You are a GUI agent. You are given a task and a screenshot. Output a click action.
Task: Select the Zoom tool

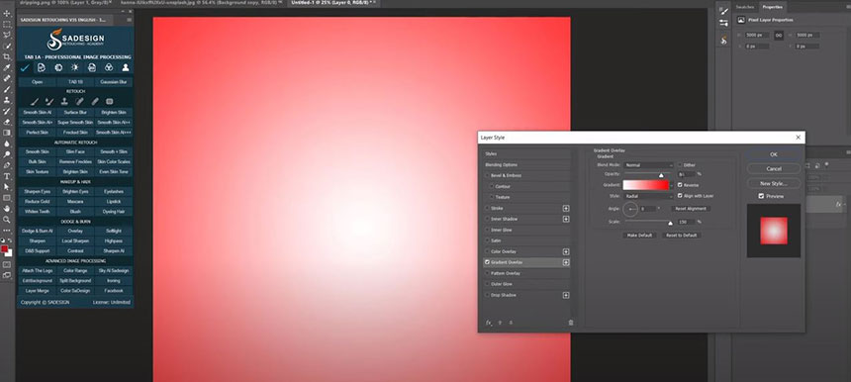7,220
